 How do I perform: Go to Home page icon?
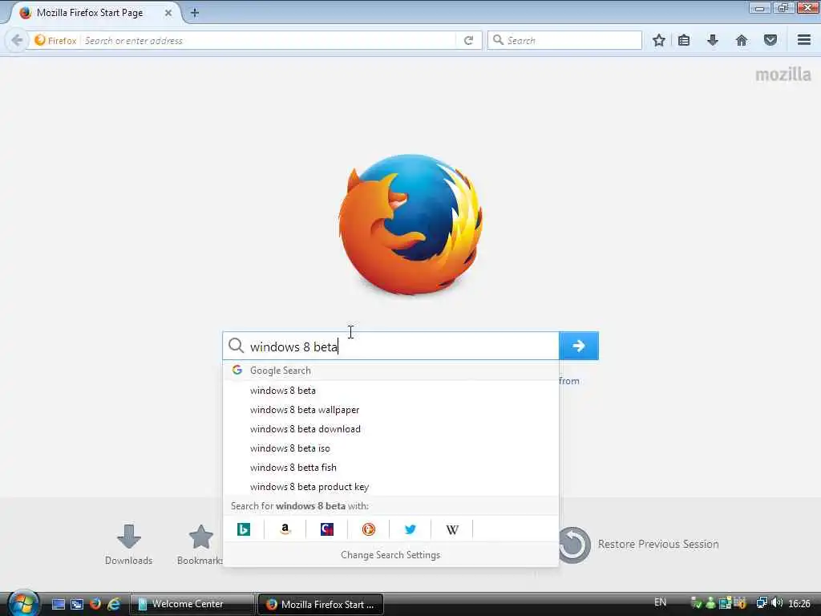click(742, 40)
